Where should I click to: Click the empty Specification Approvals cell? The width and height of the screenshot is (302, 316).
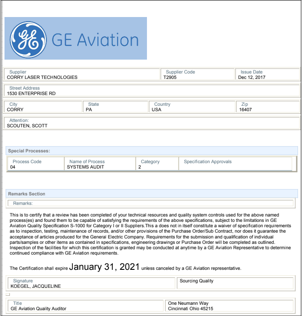click(235, 164)
